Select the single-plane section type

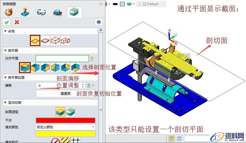35,41
